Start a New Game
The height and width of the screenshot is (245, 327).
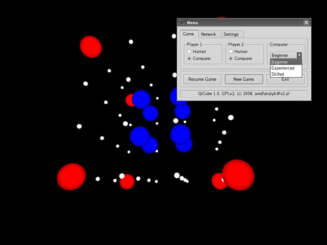click(x=244, y=79)
